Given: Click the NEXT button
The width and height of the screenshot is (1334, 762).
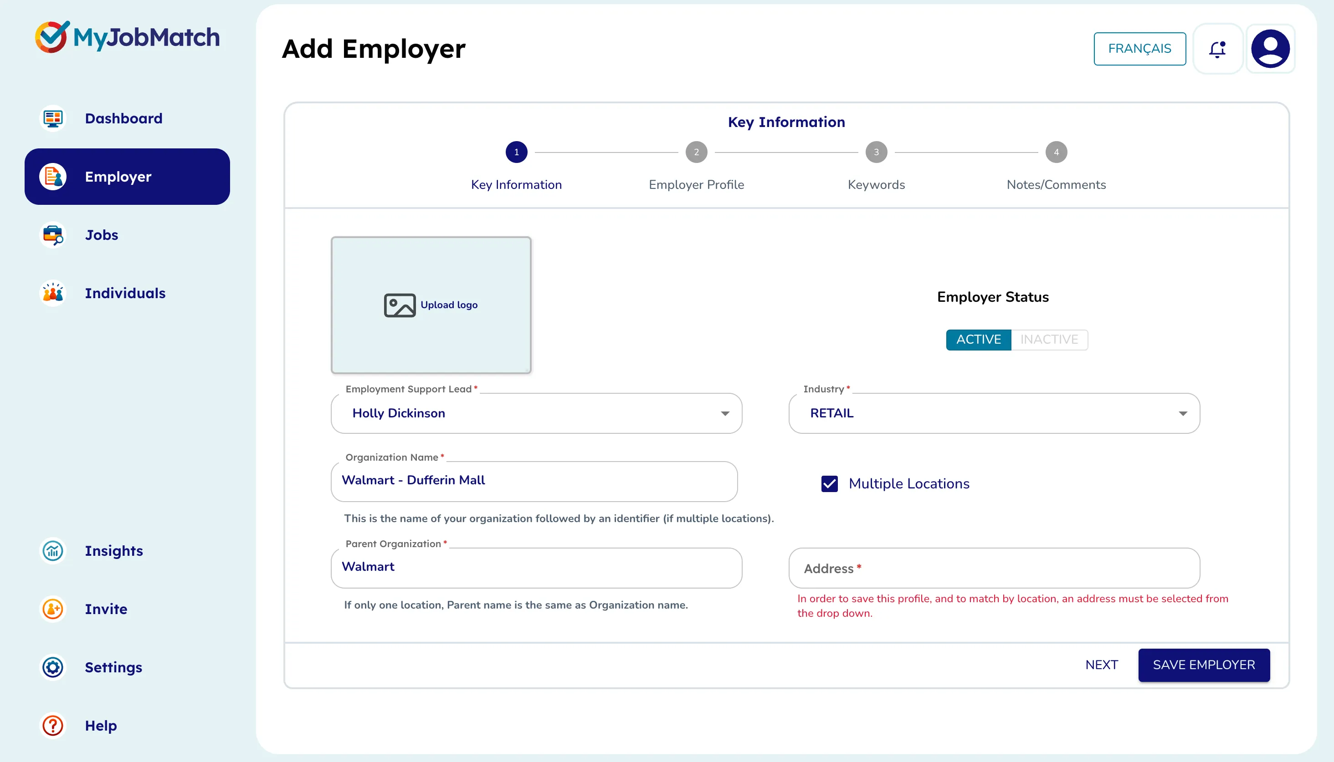Looking at the screenshot, I should pyautogui.click(x=1101, y=665).
